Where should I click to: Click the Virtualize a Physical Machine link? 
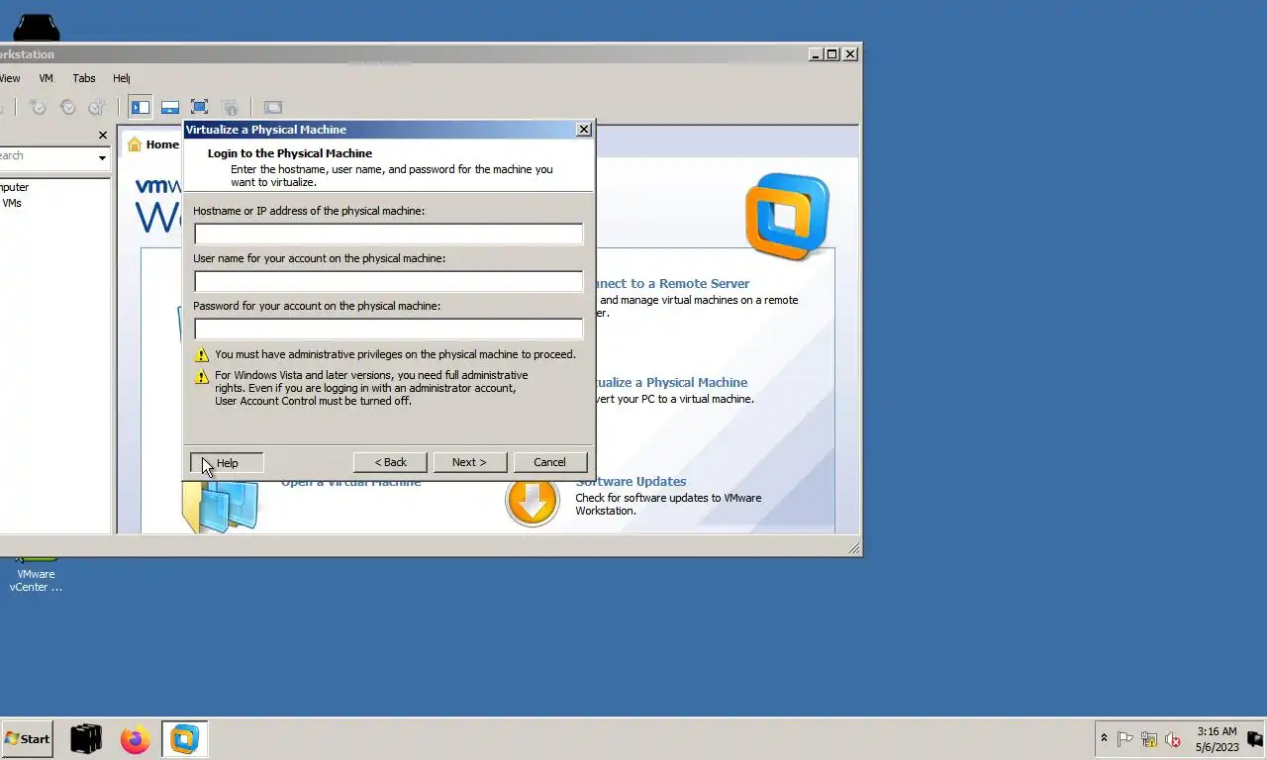[671, 382]
